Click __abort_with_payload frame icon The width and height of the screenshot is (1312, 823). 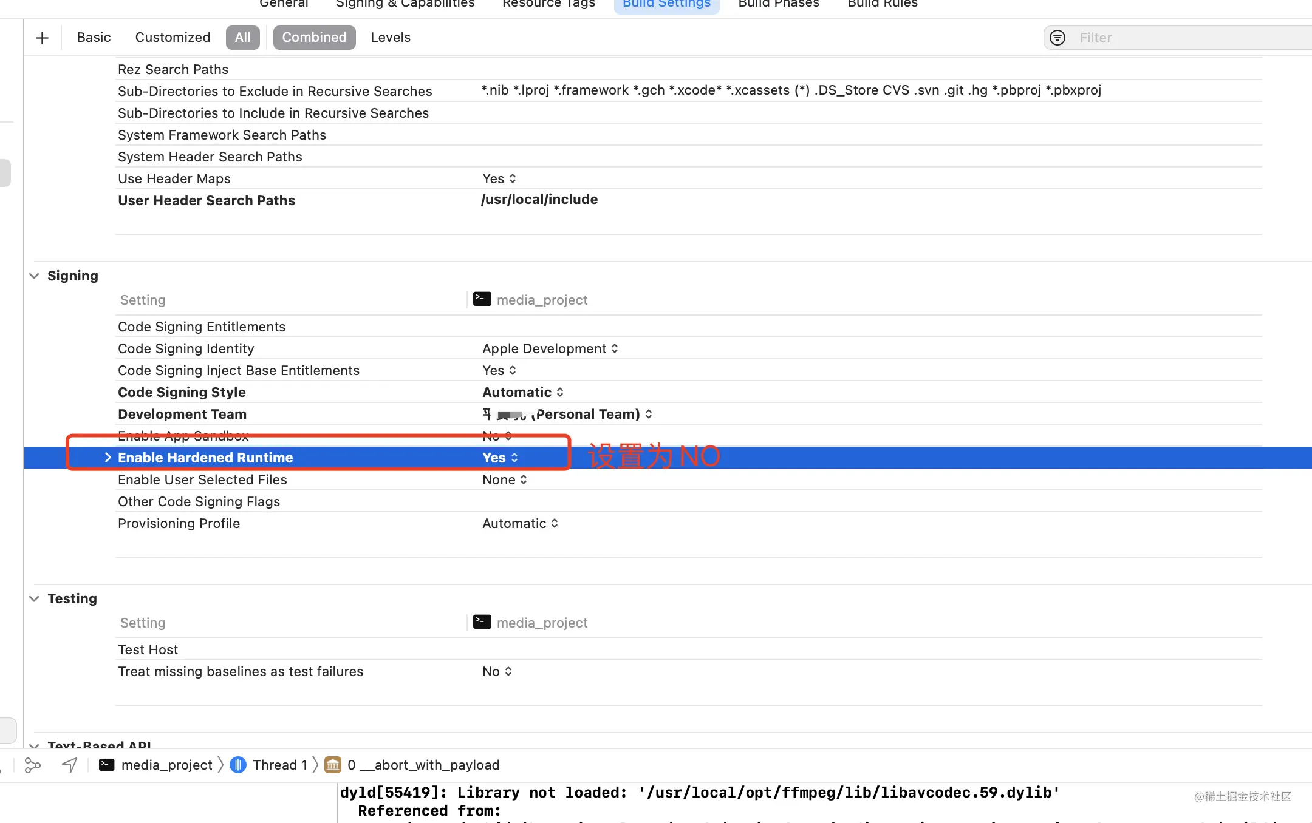tap(333, 765)
